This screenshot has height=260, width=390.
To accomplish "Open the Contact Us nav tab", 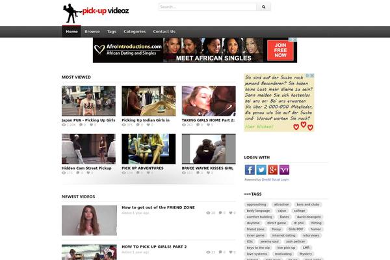I will 164,32.
